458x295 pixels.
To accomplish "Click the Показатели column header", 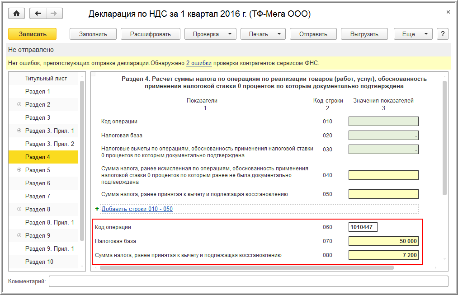I will pos(202,100).
